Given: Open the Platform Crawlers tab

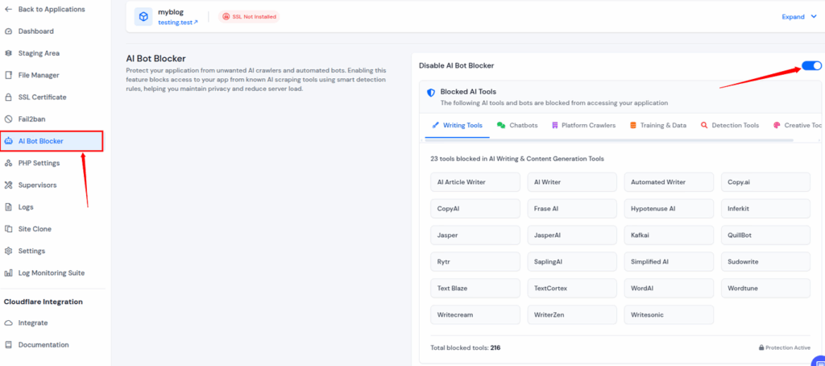Looking at the screenshot, I should [583, 125].
